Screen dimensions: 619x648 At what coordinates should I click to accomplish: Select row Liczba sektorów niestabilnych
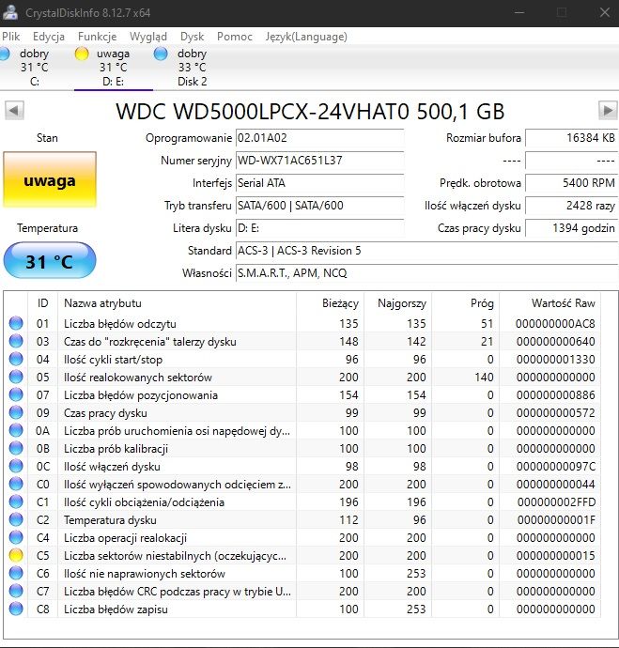[302, 555]
